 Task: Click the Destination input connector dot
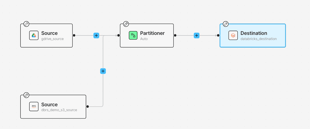point(218,35)
